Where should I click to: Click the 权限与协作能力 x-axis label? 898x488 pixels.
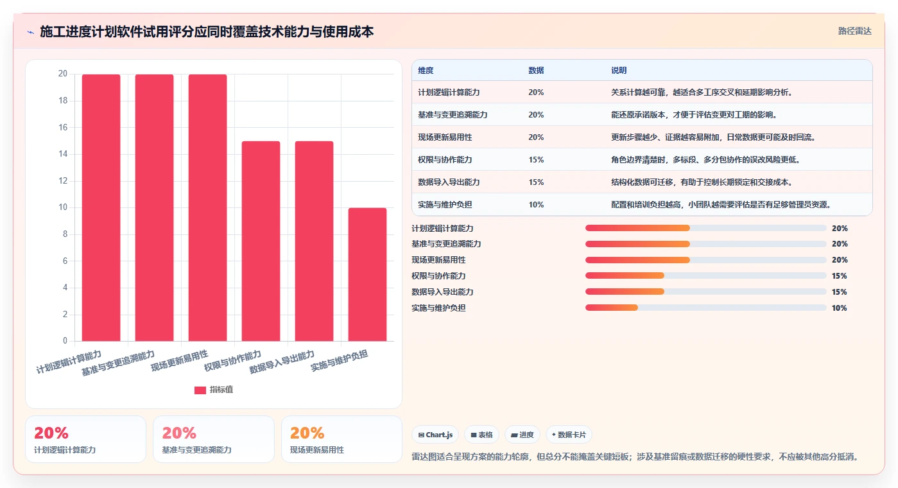(233, 361)
